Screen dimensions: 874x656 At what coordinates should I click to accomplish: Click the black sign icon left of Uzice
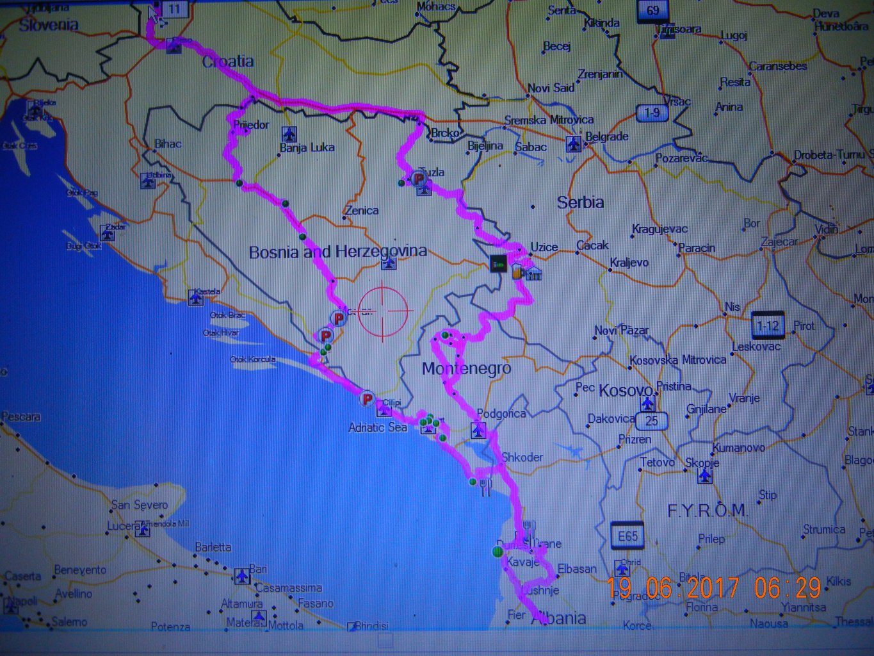tap(499, 263)
